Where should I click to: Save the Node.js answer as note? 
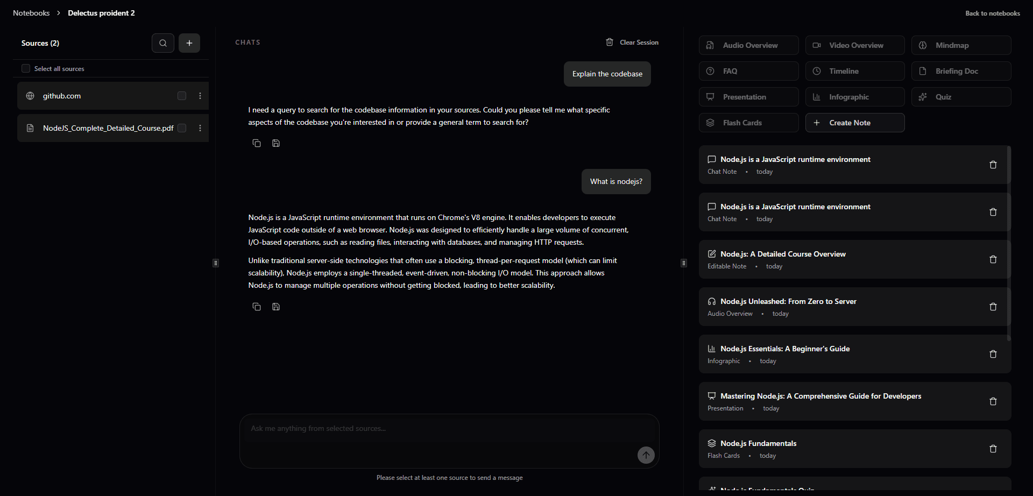click(276, 307)
